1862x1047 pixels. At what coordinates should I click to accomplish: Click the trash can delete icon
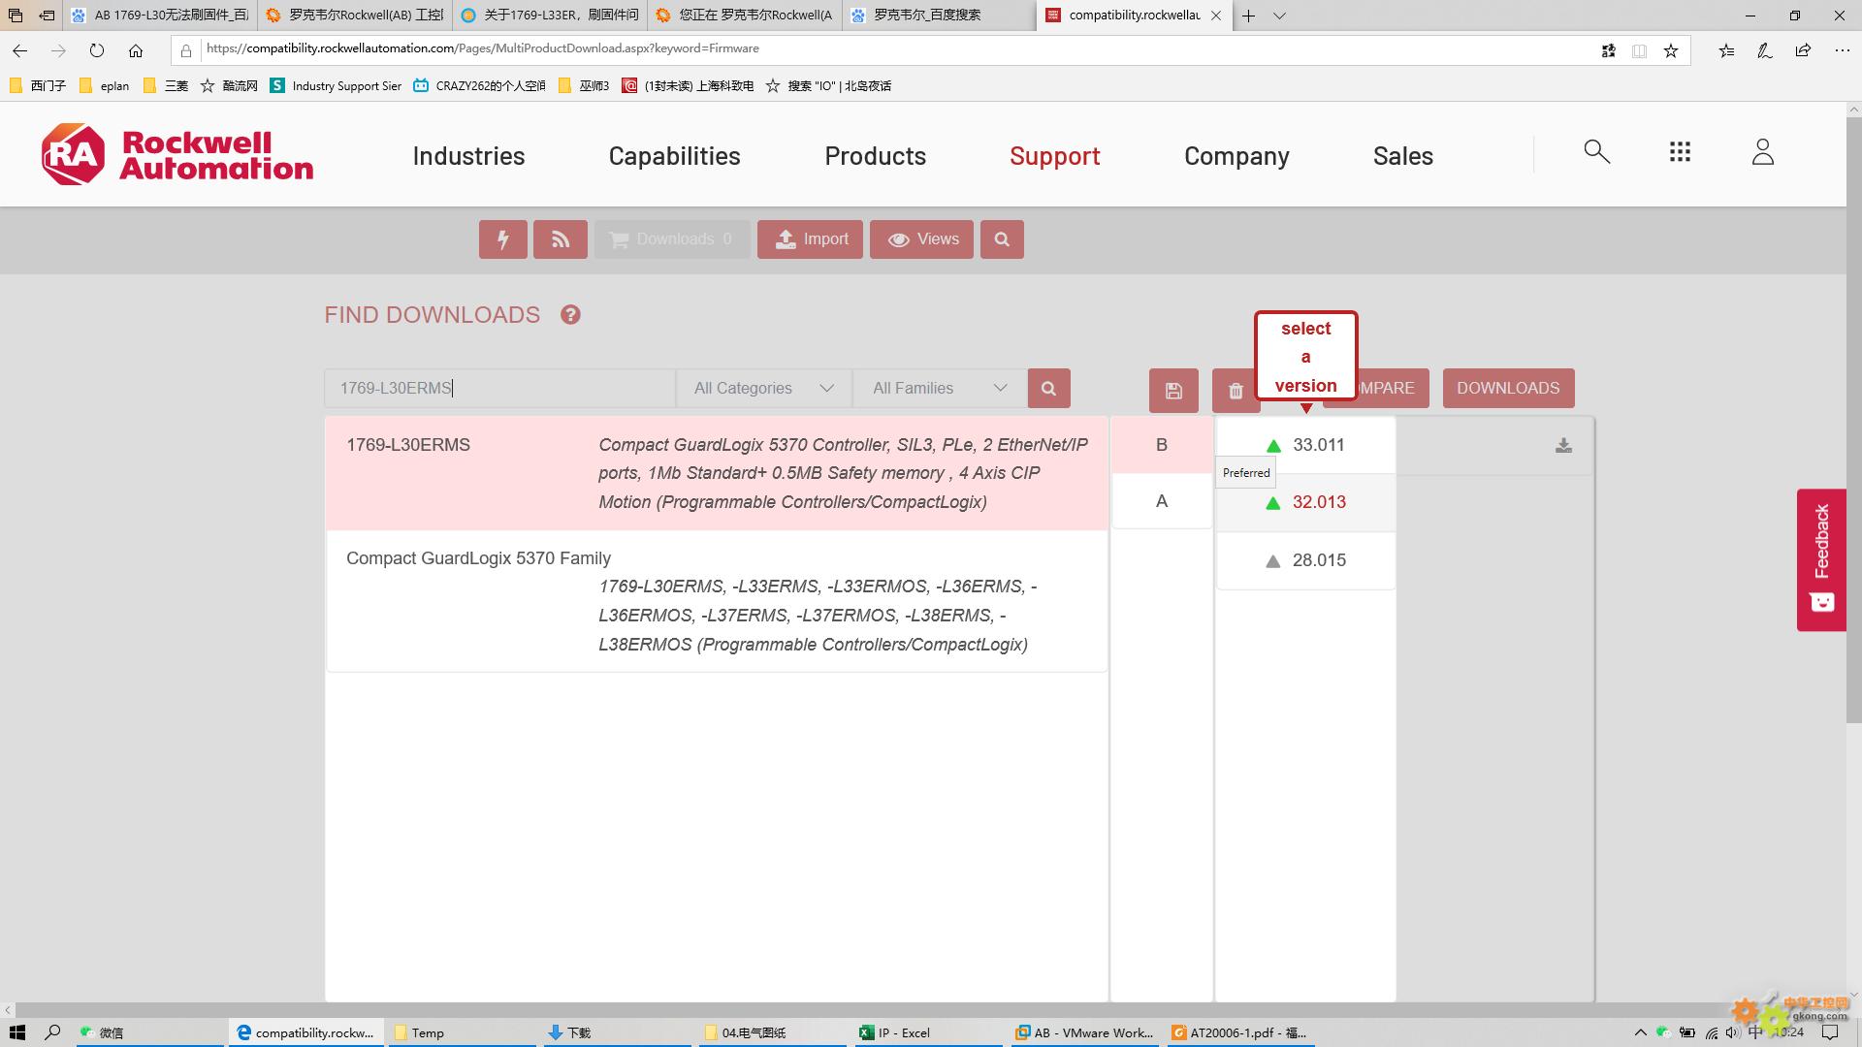pyautogui.click(x=1235, y=391)
